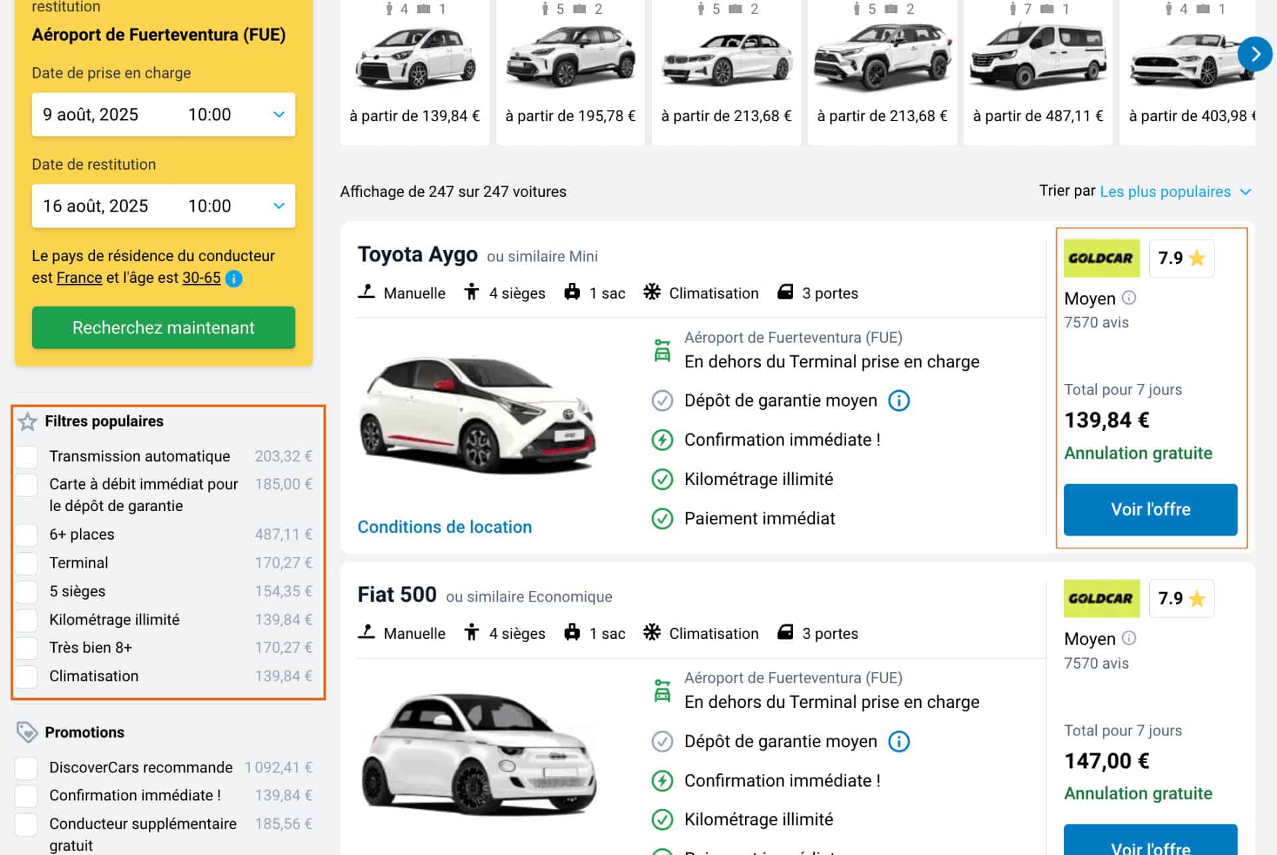Click Climatisation snowflake icon on Toyota Aygo

pyautogui.click(x=652, y=292)
